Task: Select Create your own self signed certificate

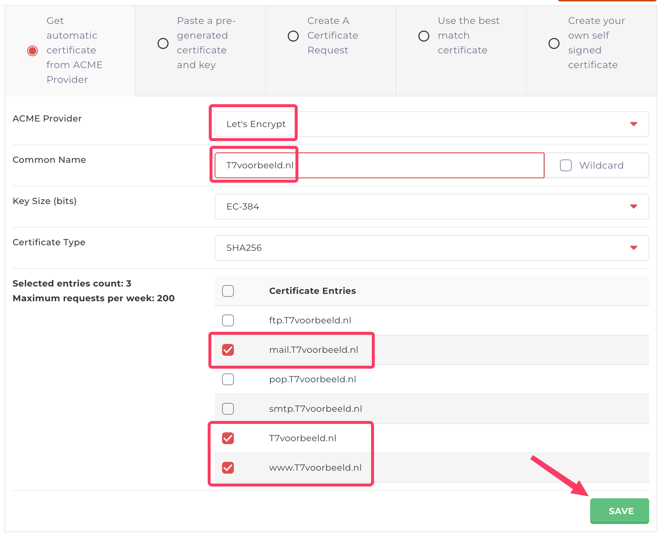Action: coord(554,43)
